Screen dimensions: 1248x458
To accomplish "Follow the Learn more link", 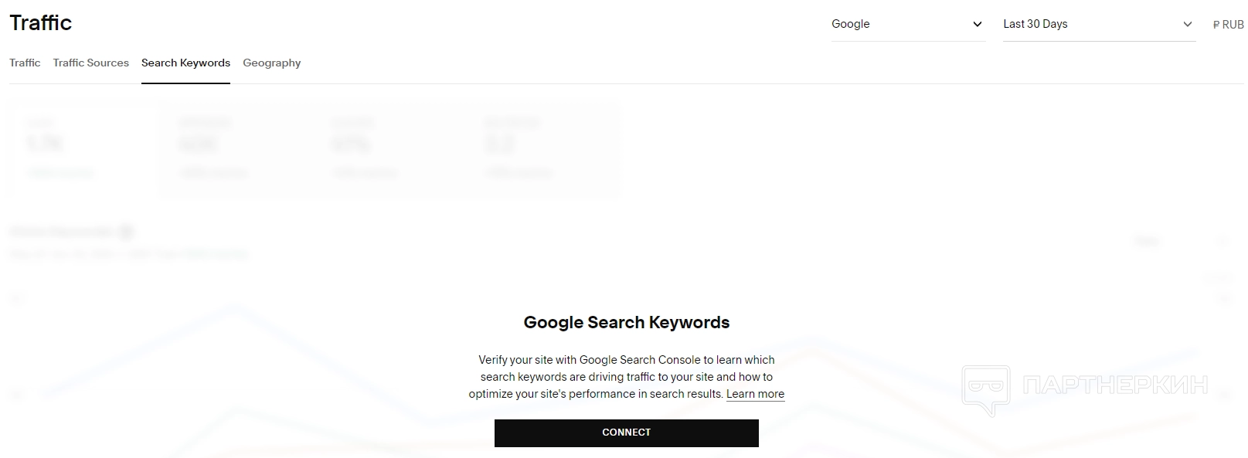I will click(755, 394).
